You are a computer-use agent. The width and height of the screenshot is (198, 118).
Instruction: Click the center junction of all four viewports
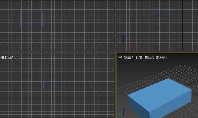click(x=115, y=52)
